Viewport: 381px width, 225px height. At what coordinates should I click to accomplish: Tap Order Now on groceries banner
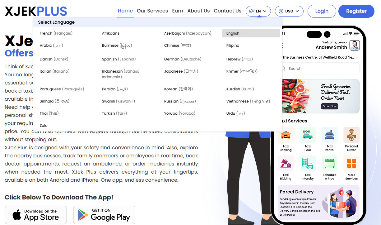tap(329, 106)
